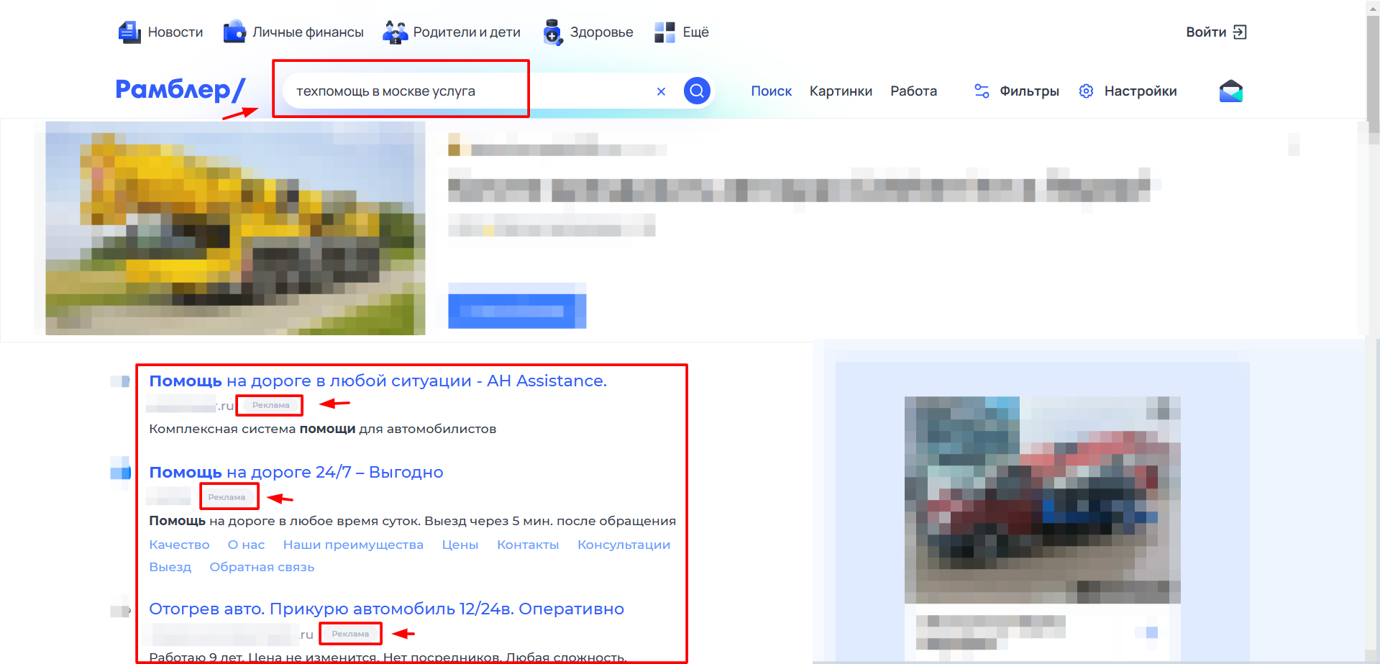Image resolution: width=1380 pixels, height=664 pixels.
Task: Open the Фильтры sliders icon
Action: point(982,91)
